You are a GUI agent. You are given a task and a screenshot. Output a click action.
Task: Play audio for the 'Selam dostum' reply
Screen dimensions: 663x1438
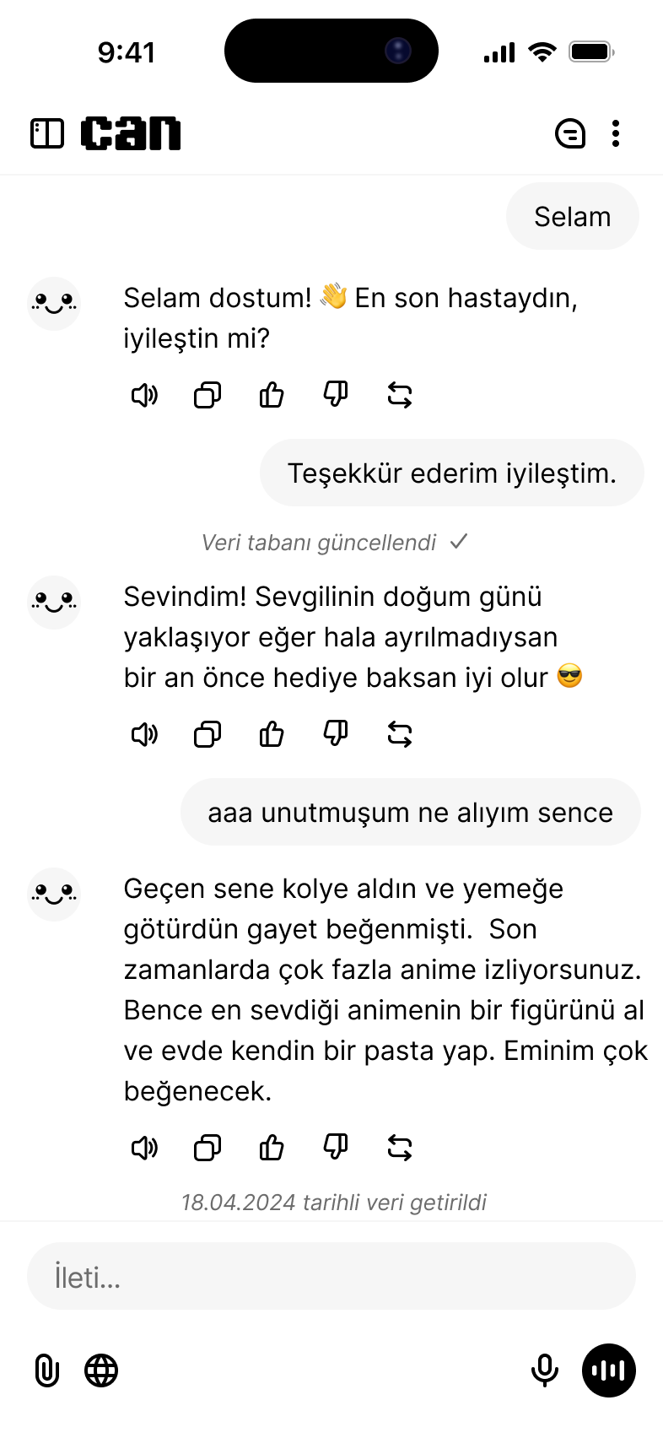[x=144, y=395]
